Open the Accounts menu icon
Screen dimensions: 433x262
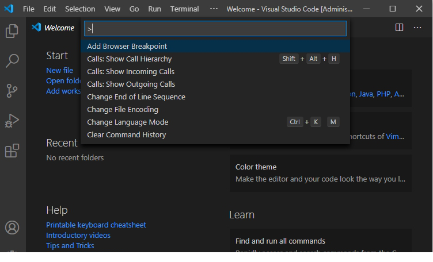point(12,228)
